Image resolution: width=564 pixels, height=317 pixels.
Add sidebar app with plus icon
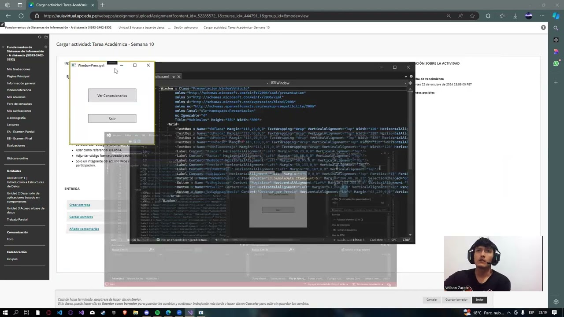tap(556, 82)
